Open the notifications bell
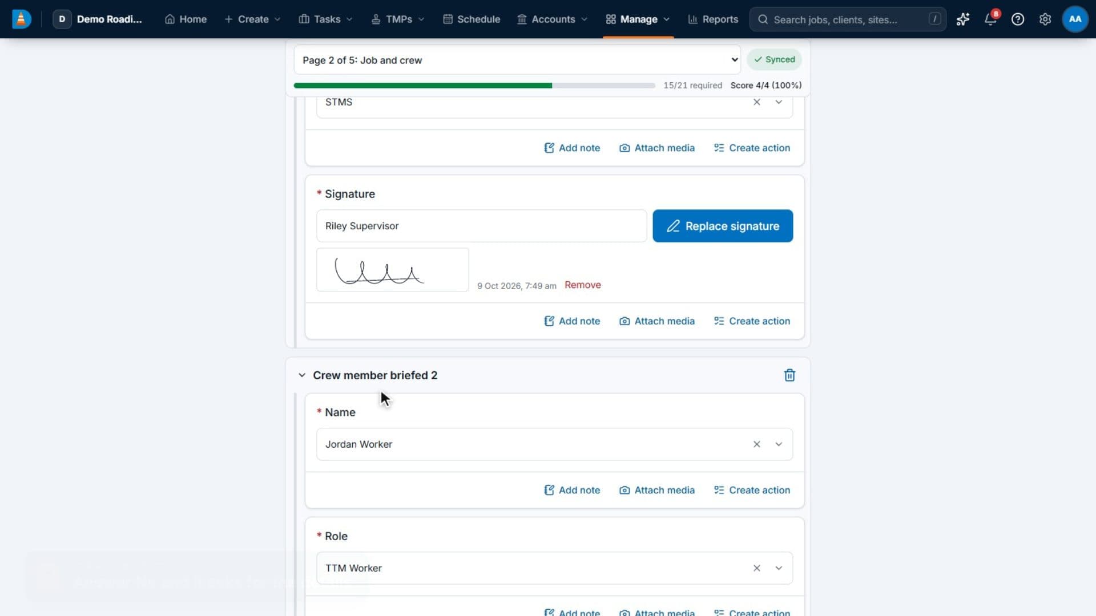1096x616 pixels. [x=990, y=19]
